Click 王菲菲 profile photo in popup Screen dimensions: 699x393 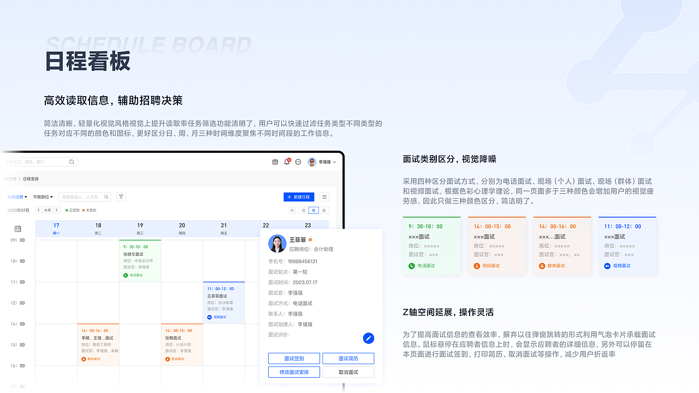pos(277,243)
